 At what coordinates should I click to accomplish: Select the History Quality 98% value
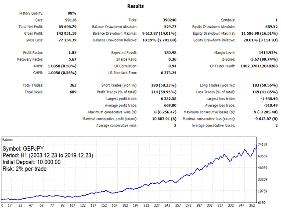click(72, 13)
